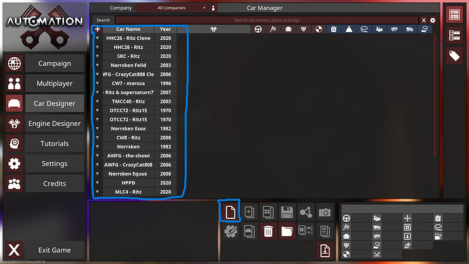Click the Exit Game button
This screenshot has width=469, height=264.
click(54, 250)
